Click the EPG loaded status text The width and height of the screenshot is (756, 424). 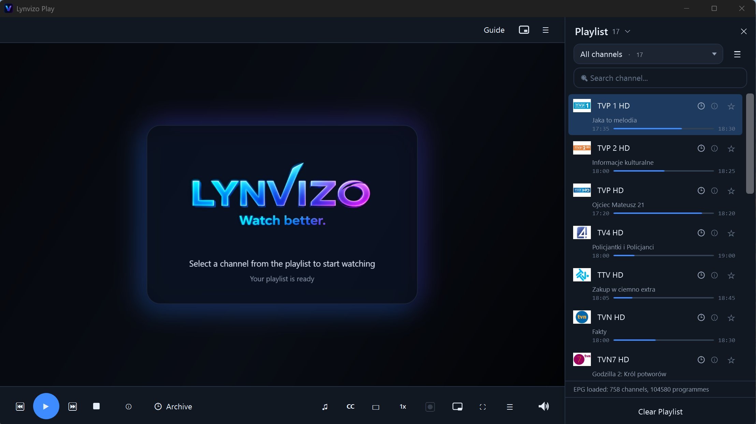(641, 389)
